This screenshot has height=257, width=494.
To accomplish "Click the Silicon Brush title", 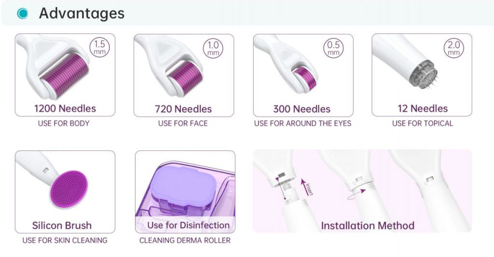I will point(62,226).
